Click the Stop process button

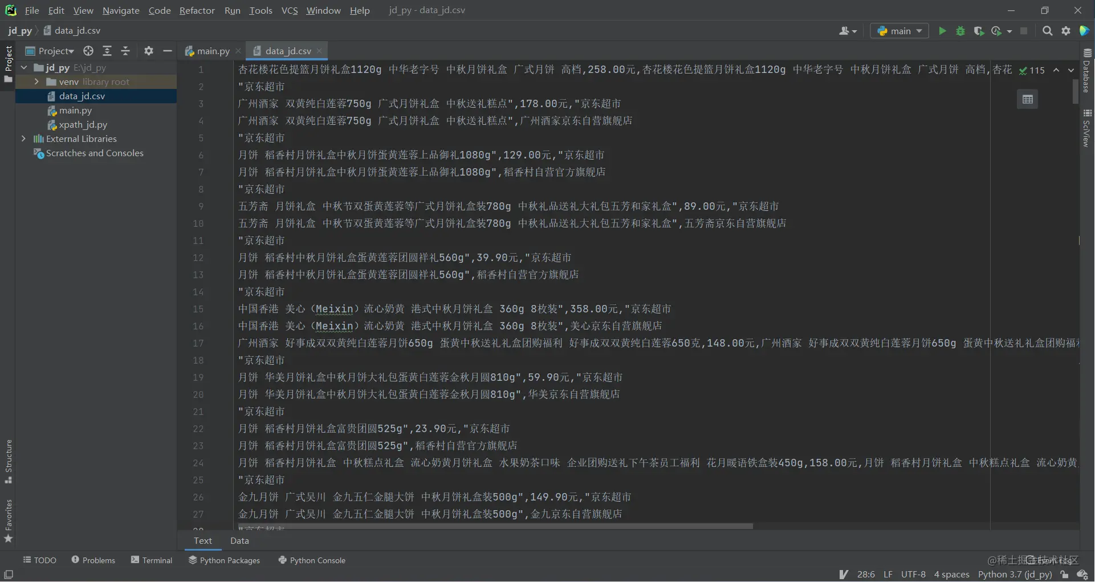click(x=1024, y=31)
